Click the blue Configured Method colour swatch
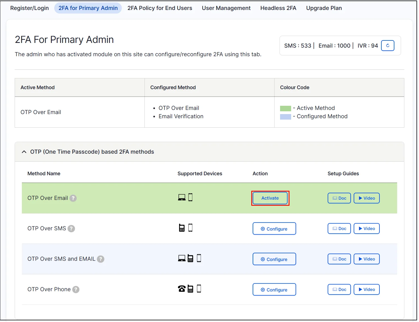Viewport: 419px width, 322px height. point(286,117)
